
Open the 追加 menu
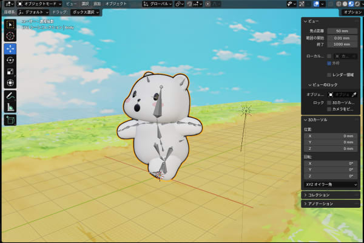97,4
